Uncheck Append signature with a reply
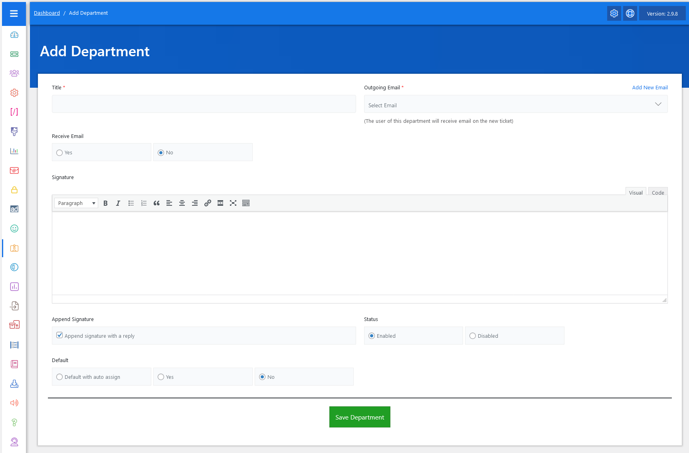Image resolution: width=689 pixels, height=453 pixels. [59, 335]
